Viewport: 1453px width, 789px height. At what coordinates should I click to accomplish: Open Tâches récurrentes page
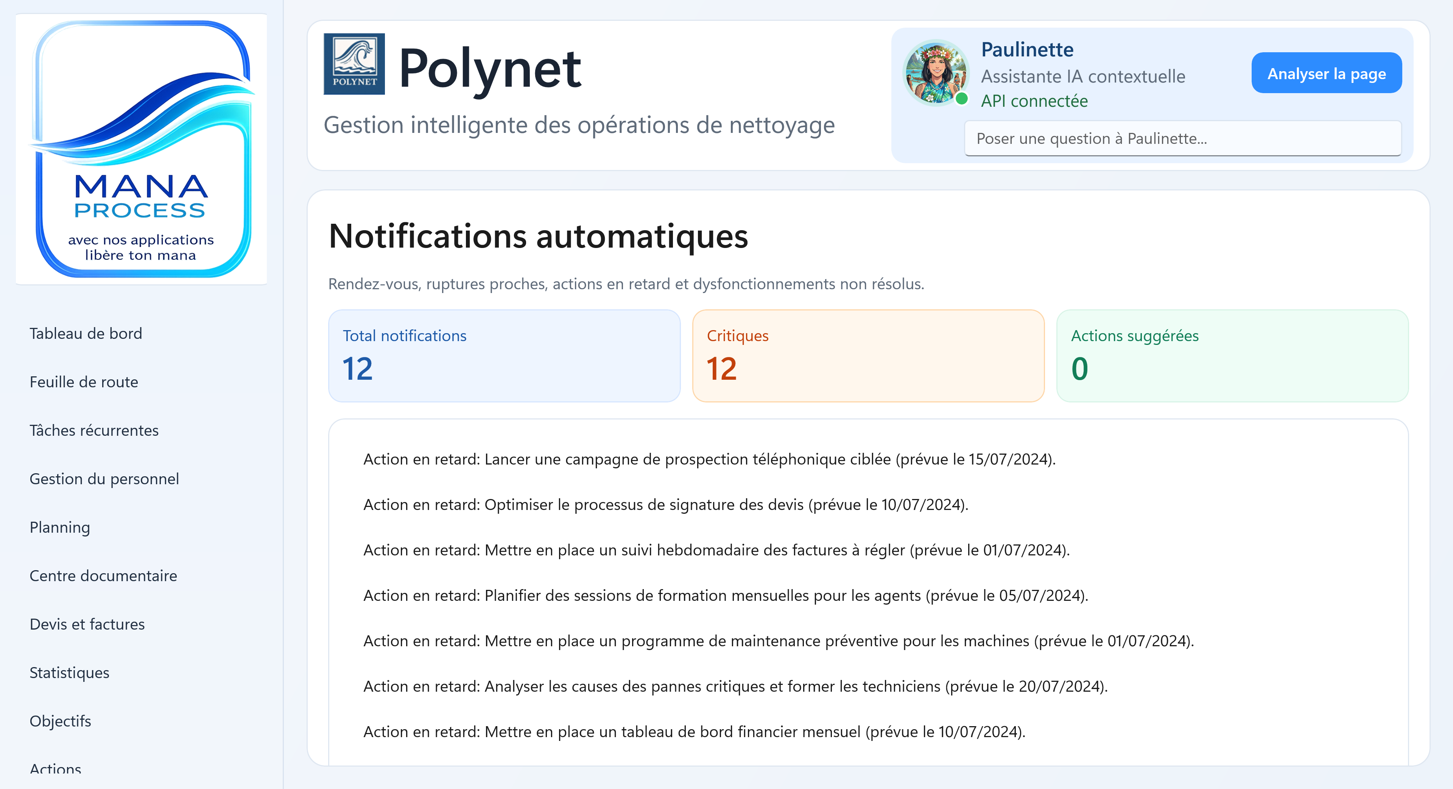tap(93, 430)
